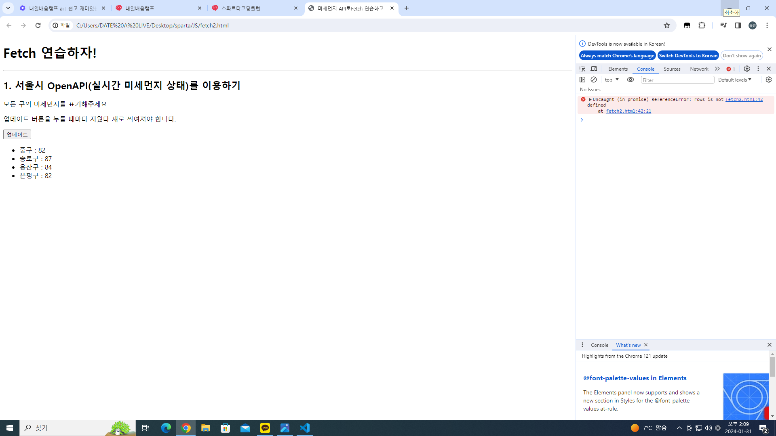Click Always match Chrome's language

(617, 56)
